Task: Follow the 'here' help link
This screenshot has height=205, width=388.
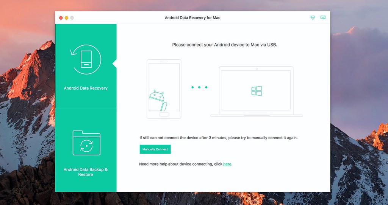Action: (227, 164)
